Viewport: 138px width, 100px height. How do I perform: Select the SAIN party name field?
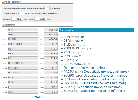click(23, 91)
